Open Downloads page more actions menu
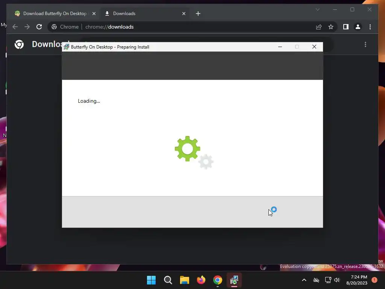Screen dimensions: 385x289 coord(365,44)
